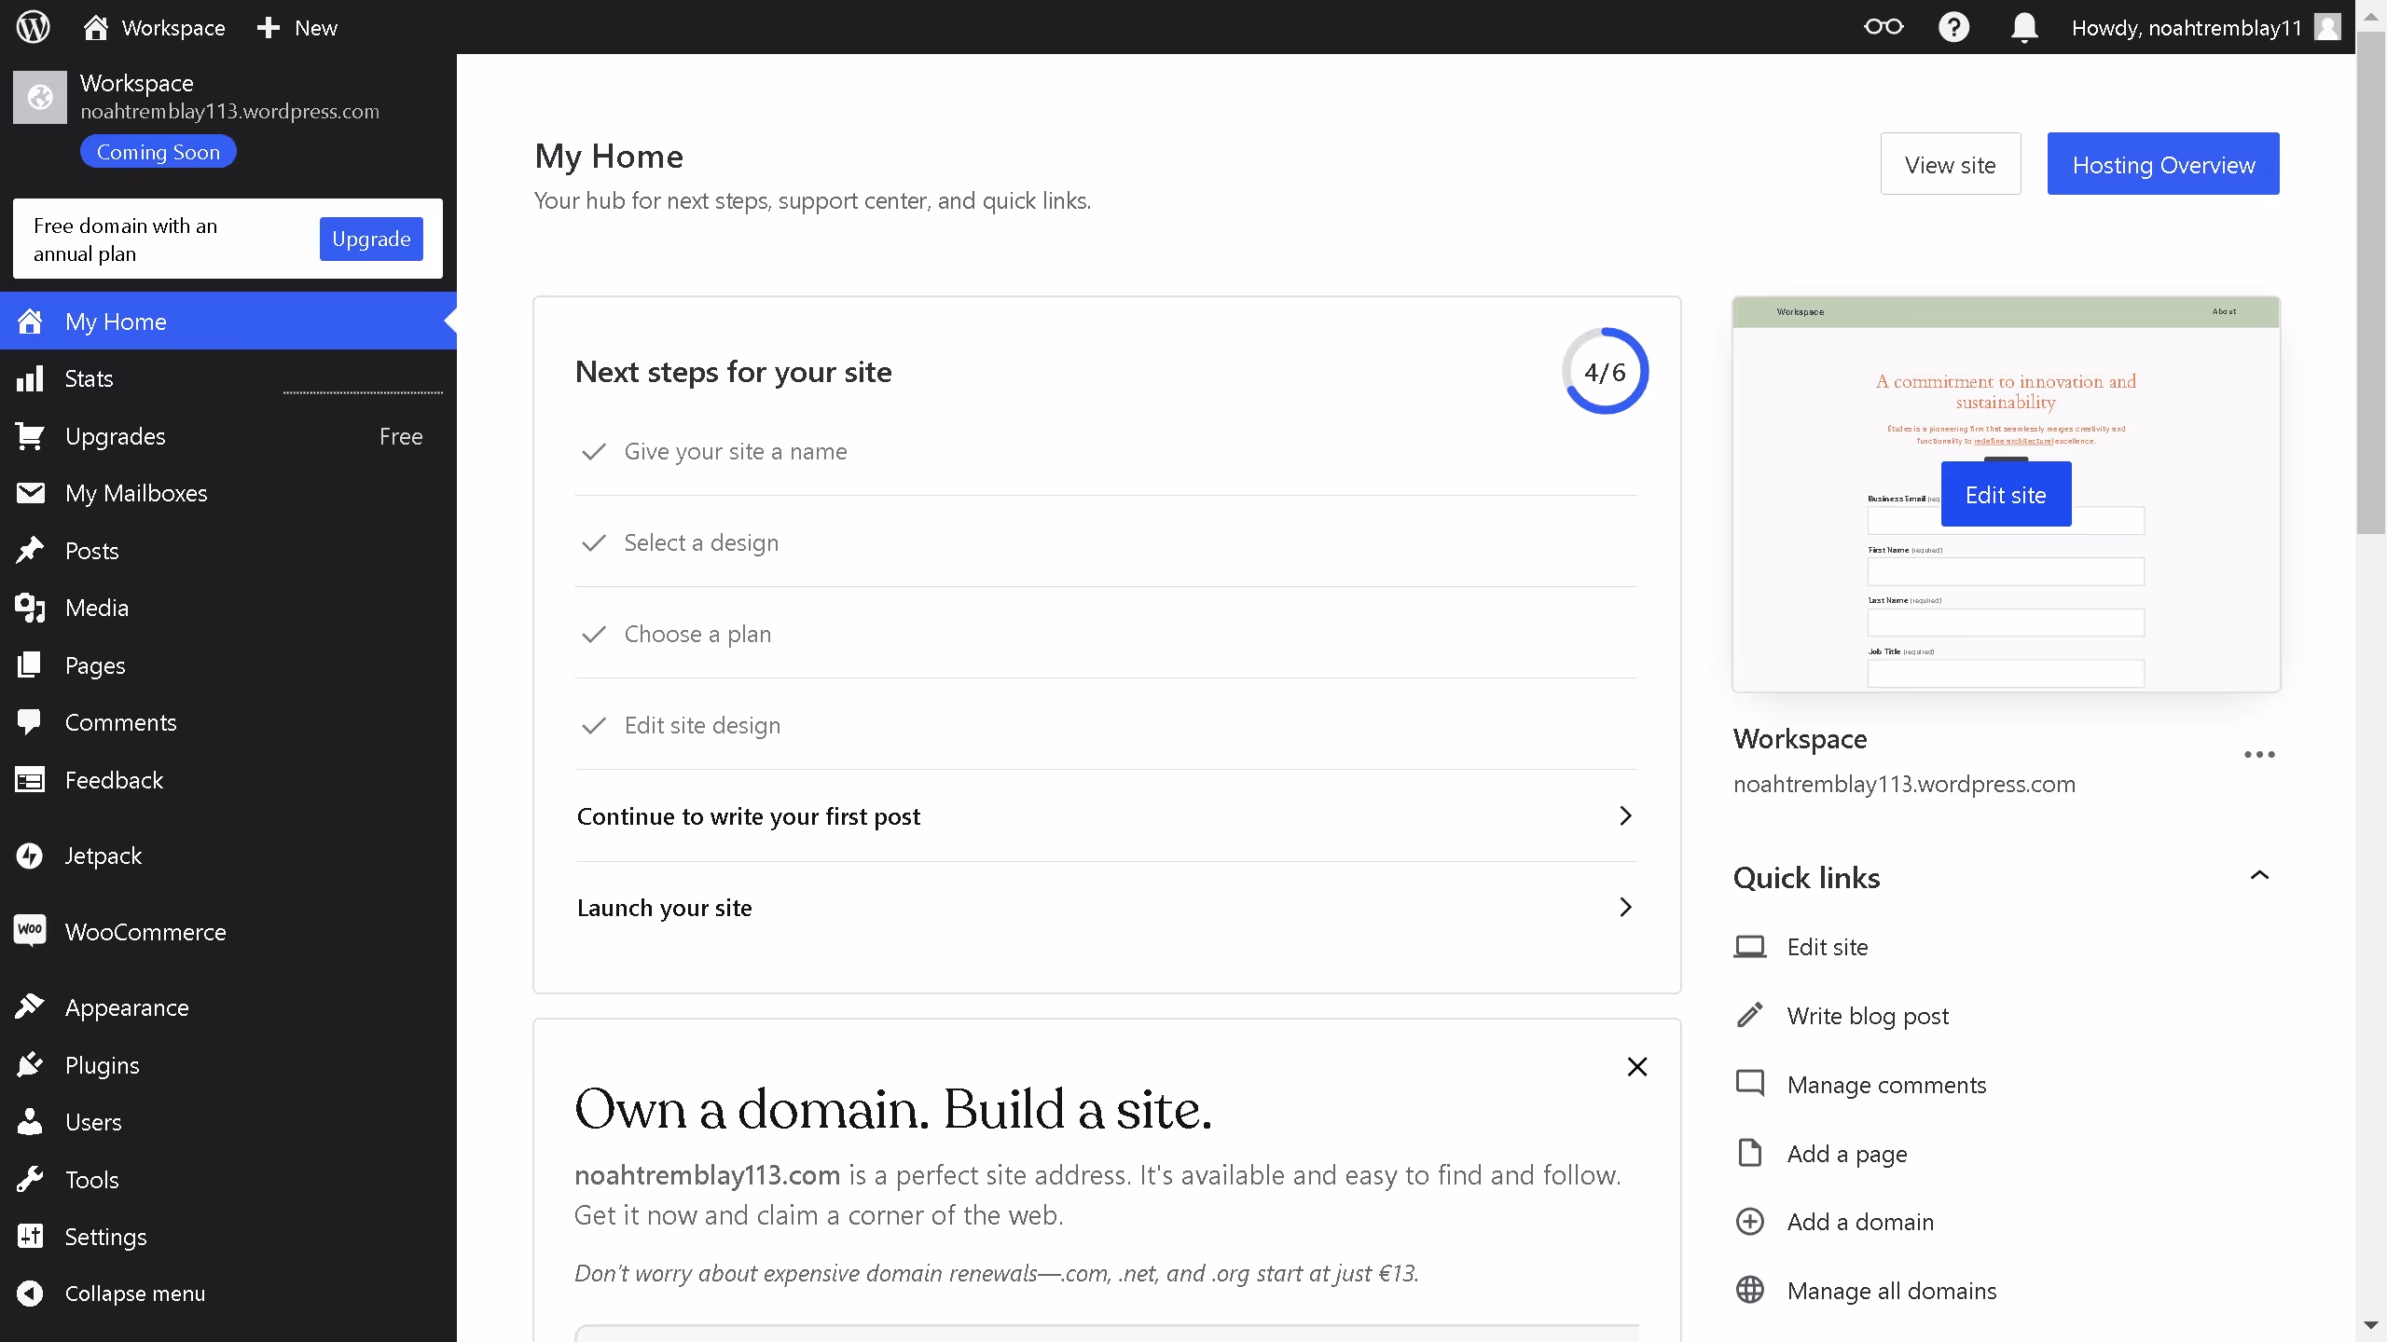Select the Appearance brush icon
Screen dimensions: 2387x1342
[31, 1006]
